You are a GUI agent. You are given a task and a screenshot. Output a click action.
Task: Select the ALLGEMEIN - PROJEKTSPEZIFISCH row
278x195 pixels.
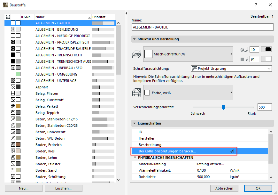coord(60,42)
